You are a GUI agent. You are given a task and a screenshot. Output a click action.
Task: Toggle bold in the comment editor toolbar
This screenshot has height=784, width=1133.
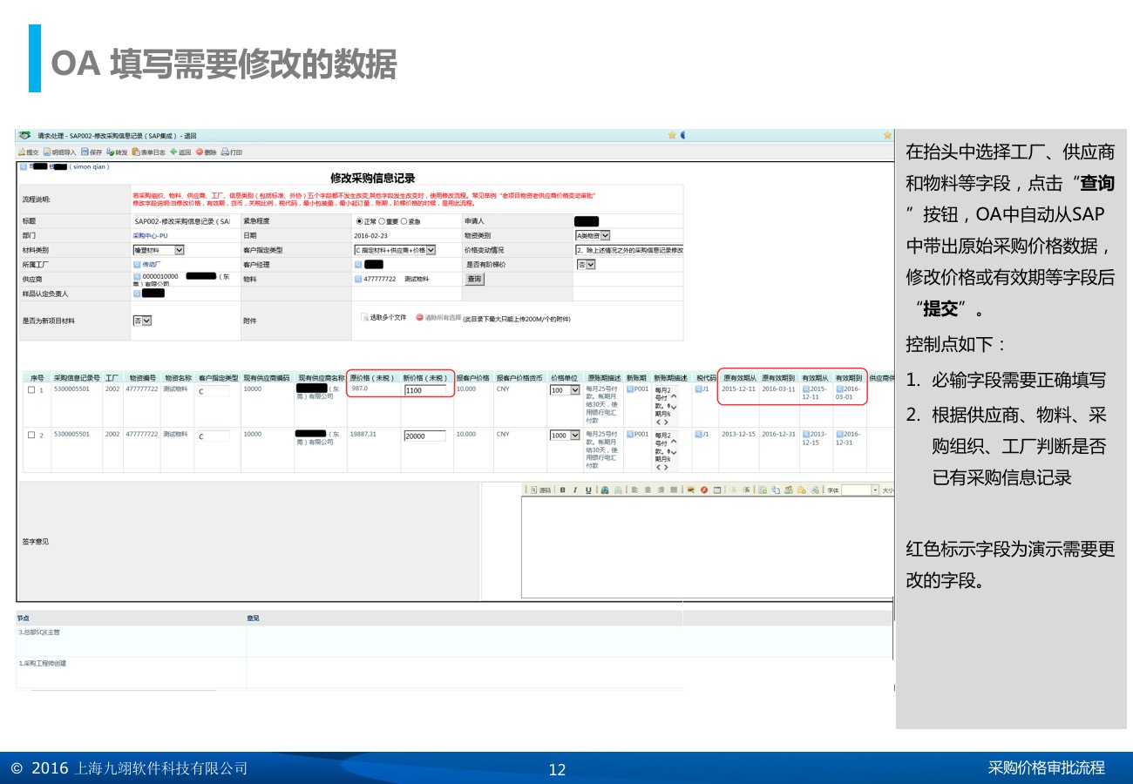pos(563,490)
